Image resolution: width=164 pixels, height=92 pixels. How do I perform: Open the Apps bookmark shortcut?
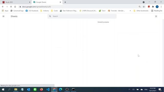5,11
